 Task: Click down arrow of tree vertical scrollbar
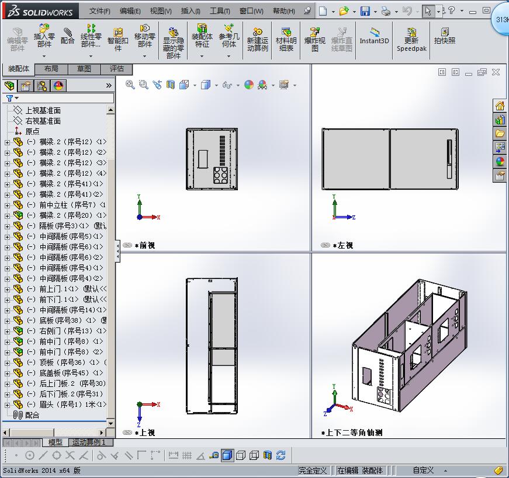click(110, 424)
